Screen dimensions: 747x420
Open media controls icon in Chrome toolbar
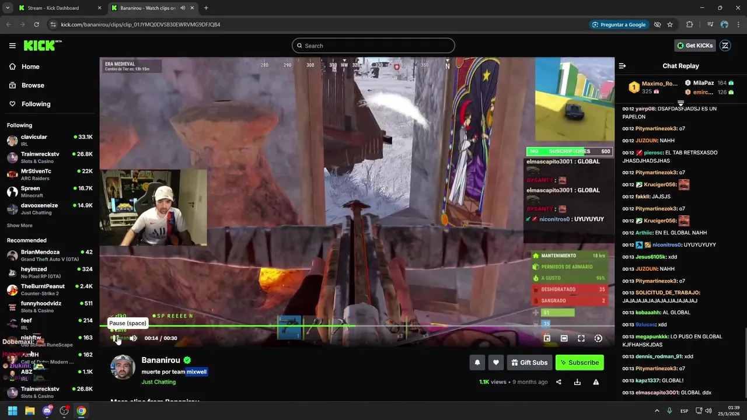tap(710, 24)
